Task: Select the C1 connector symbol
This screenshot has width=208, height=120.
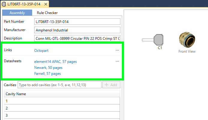Action: pos(153,40)
